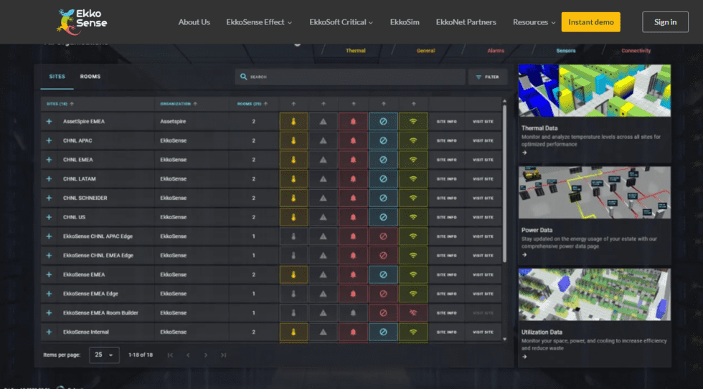This screenshot has width=703, height=389.
Task: Click the Instant demo button
Action: pyautogui.click(x=591, y=22)
